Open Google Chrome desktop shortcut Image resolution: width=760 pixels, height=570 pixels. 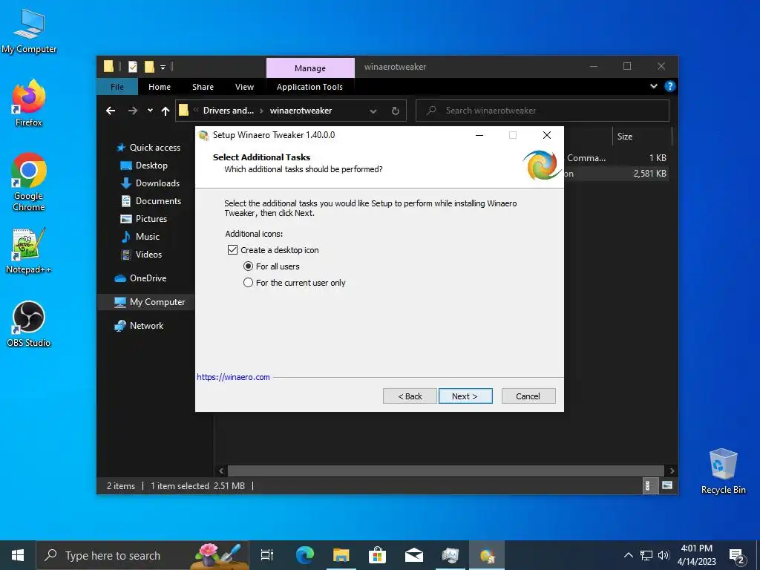pos(29,182)
